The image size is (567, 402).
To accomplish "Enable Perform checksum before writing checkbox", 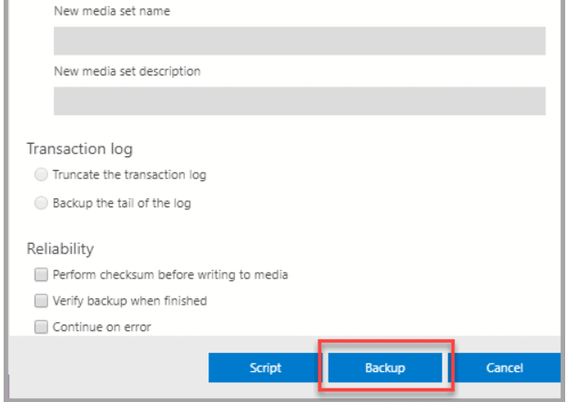I will coord(40,275).
